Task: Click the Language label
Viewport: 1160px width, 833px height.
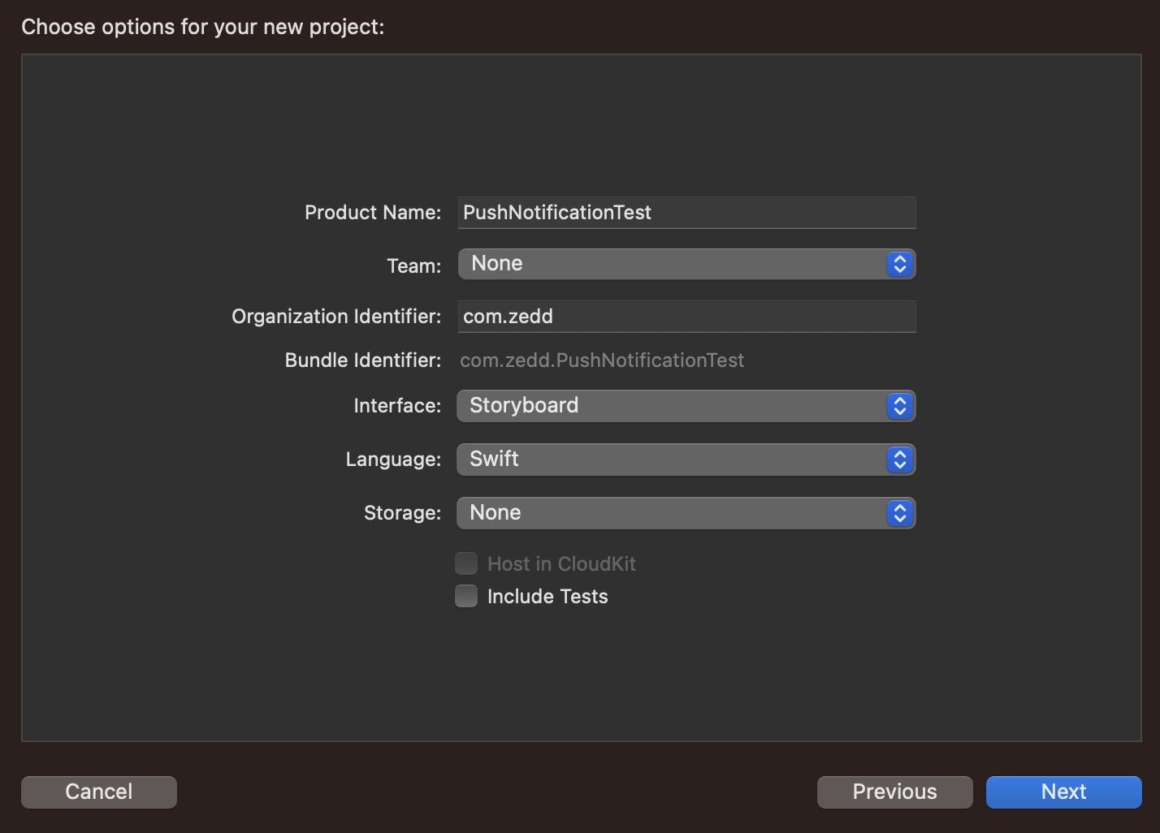Action: (393, 460)
